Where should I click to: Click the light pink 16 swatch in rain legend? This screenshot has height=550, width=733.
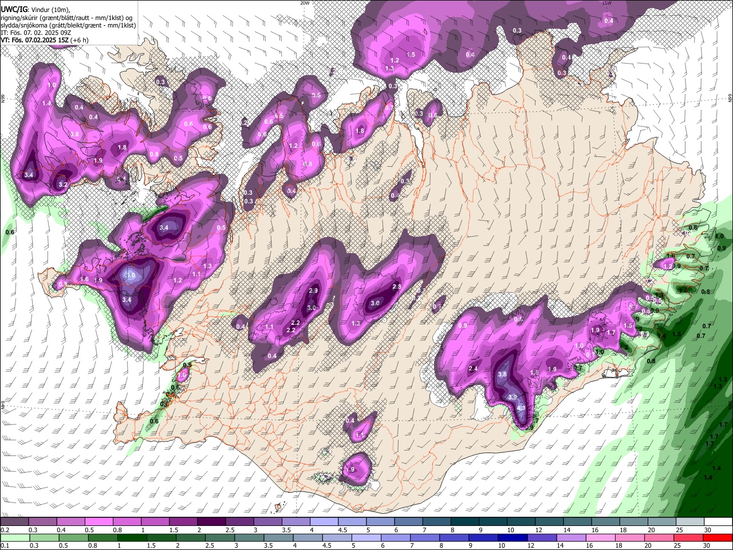point(600,537)
